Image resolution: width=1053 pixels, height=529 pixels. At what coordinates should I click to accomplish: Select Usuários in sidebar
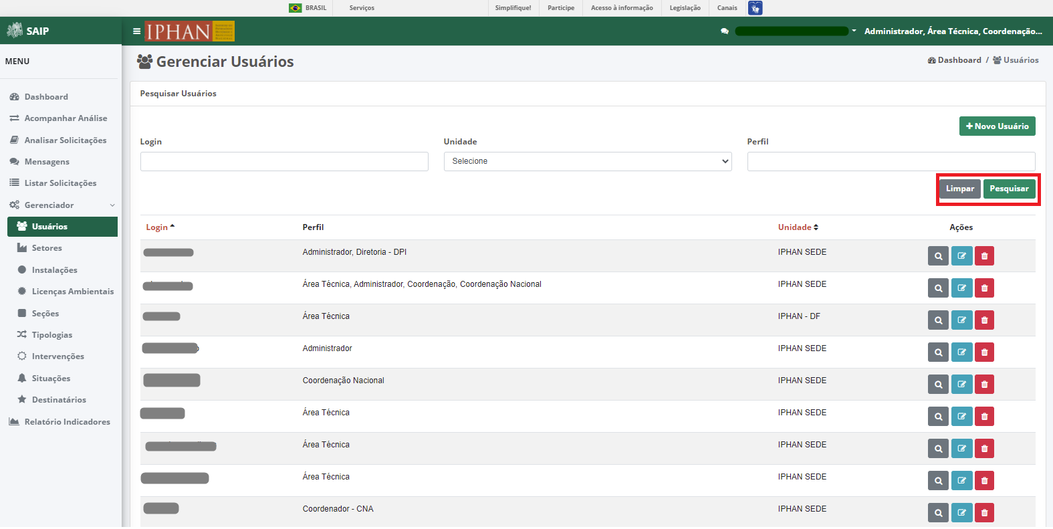(62, 227)
